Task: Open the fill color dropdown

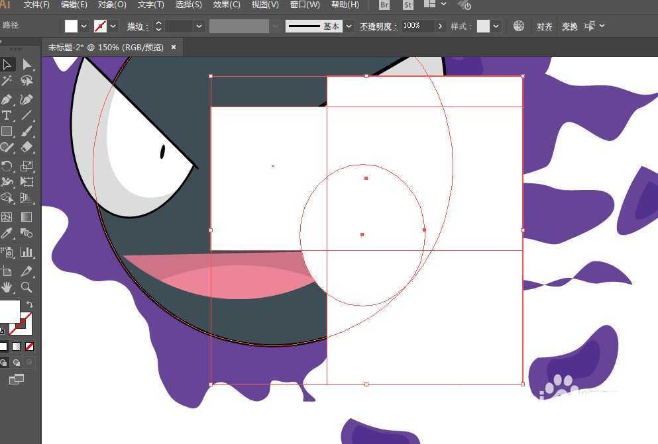Action: pos(84,26)
